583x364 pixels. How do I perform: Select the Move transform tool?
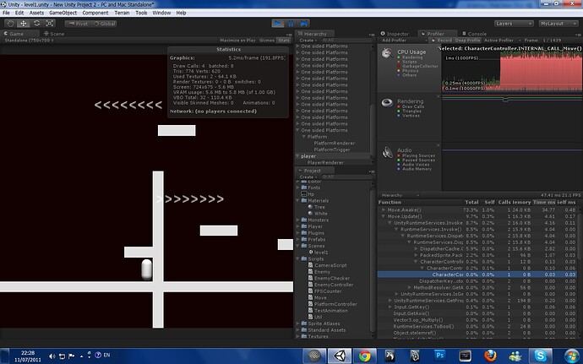coord(25,24)
